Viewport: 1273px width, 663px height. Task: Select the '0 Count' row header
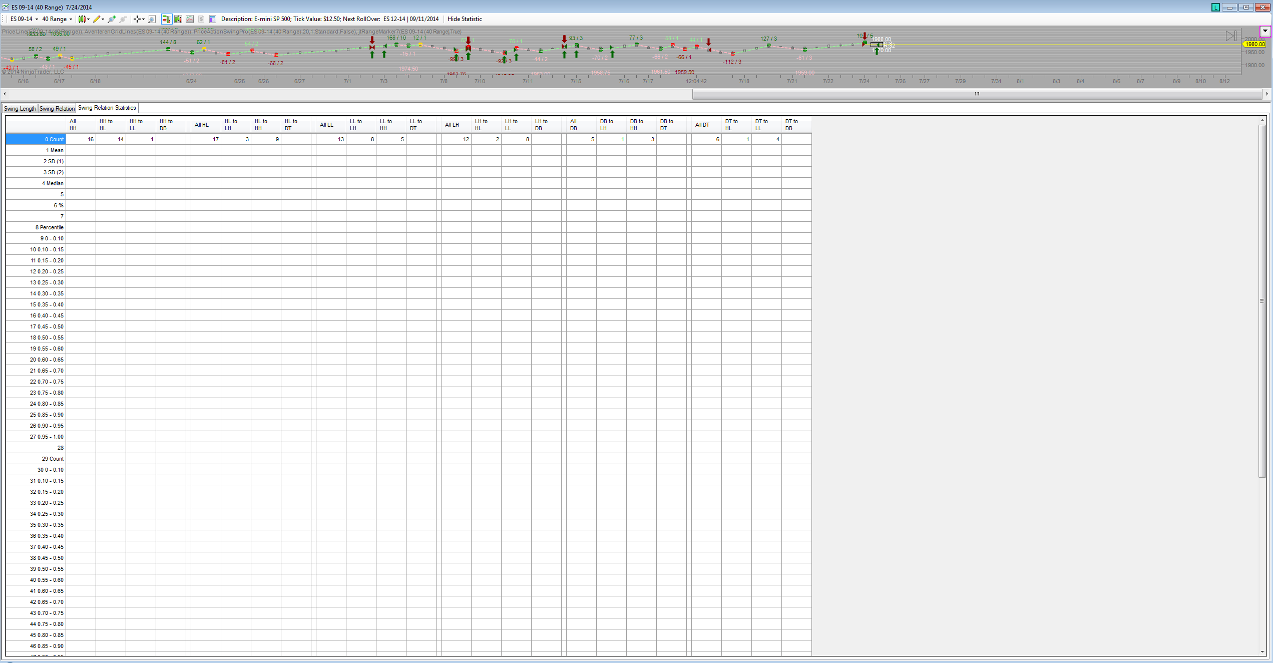36,139
